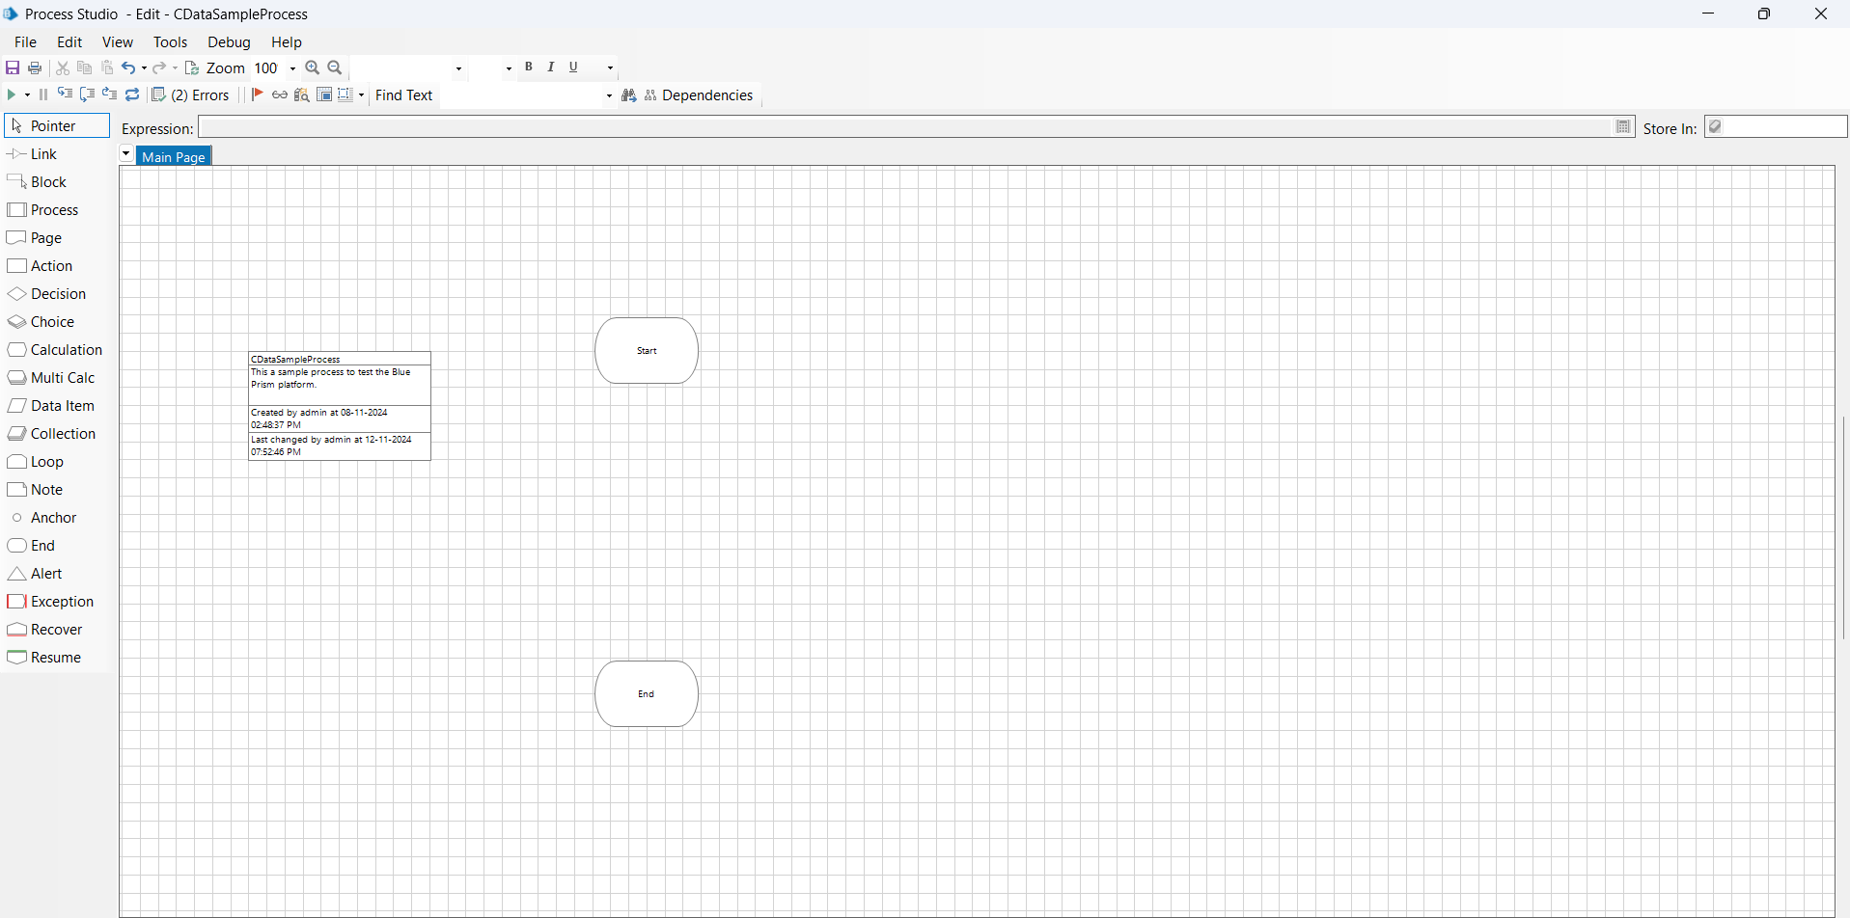
Task: Open the page list dropdown beside Main Page
Action: tap(126, 154)
